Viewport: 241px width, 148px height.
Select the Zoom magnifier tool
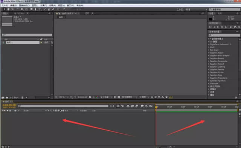[12, 9]
